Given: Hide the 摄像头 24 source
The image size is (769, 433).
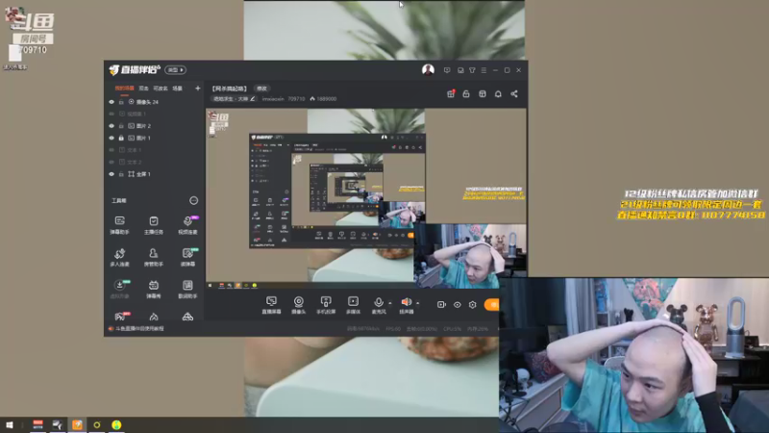Looking at the screenshot, I should tap(112, 102).
